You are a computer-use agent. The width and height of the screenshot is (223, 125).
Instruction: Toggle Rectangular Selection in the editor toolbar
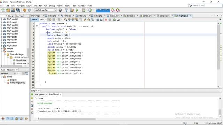(80, 20)
